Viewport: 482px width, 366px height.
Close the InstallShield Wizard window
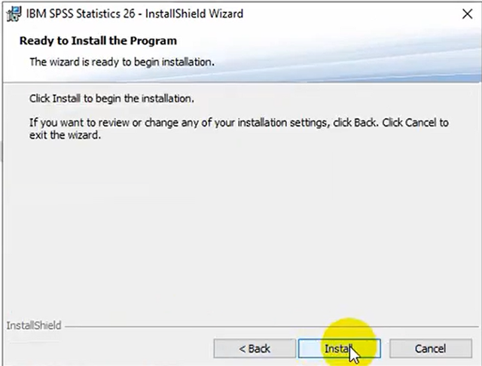[467, 14]
